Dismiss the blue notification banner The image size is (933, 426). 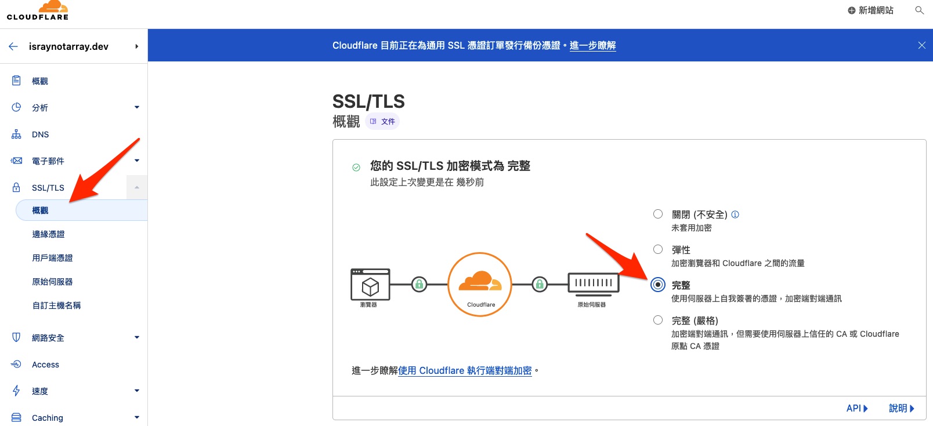click(x=921, y=45)
